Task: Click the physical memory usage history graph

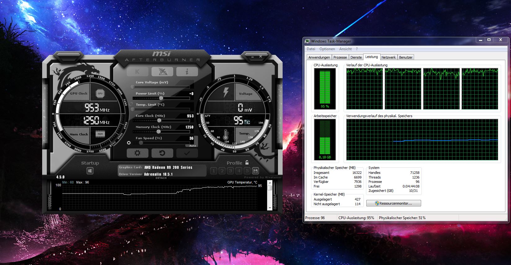Action: [x=422, y=139]
